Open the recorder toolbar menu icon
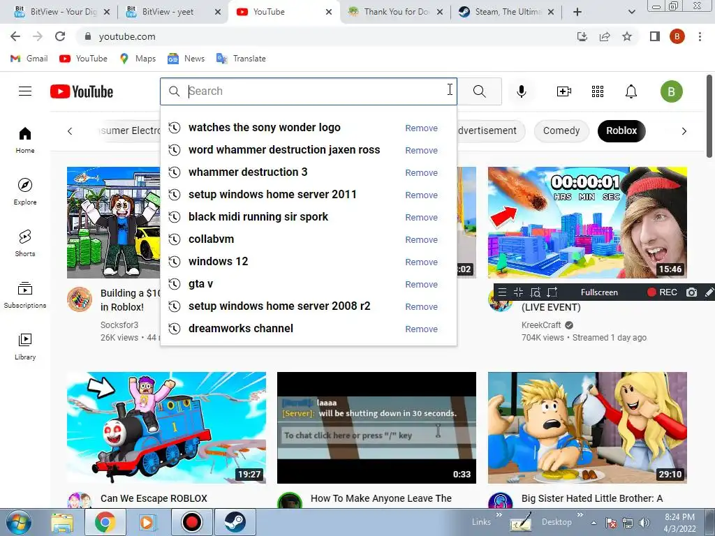Screen dimensions: 715x536 click(x=502, y=292)
